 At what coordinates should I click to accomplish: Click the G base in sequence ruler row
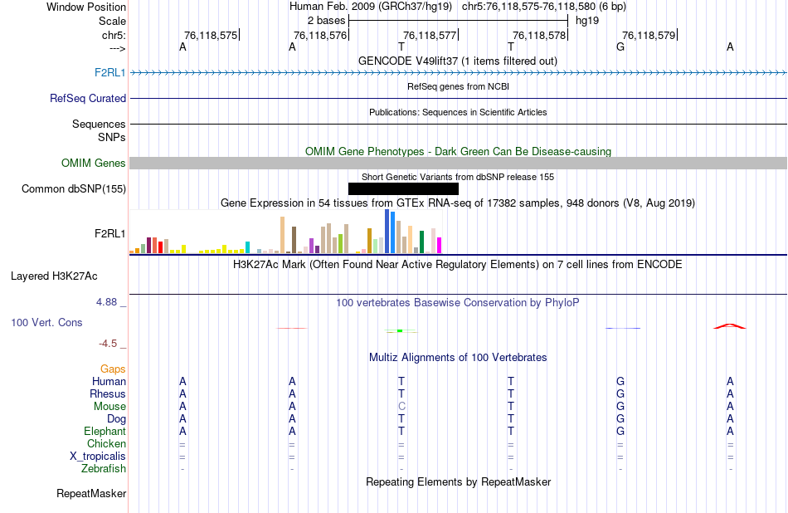620,46
